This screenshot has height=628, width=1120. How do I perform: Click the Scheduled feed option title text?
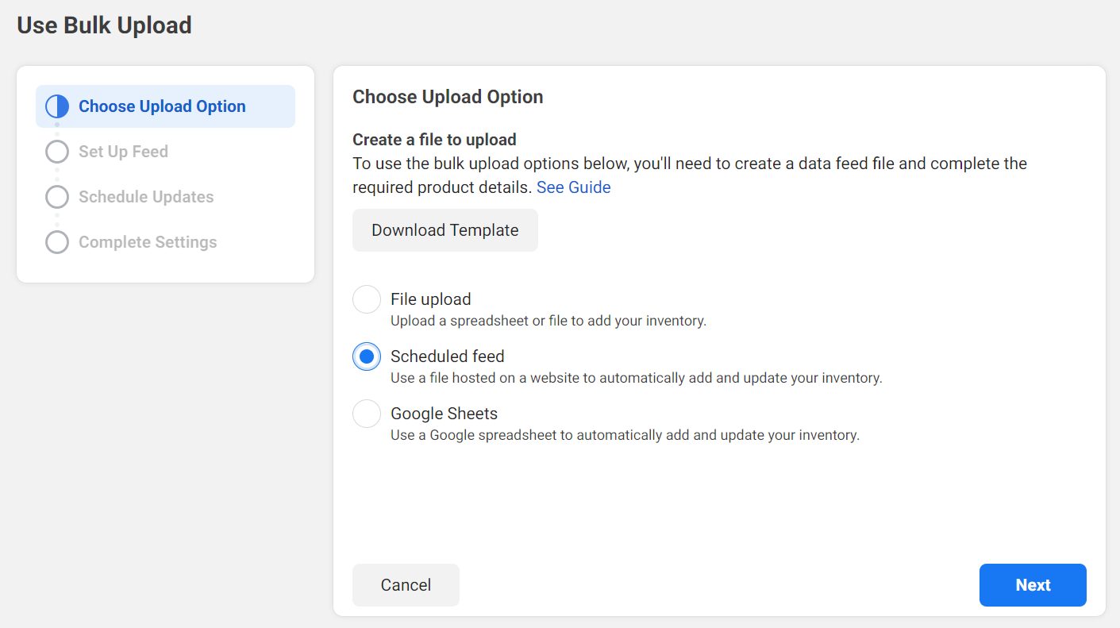pyautogui.click(x=447, y=356)
